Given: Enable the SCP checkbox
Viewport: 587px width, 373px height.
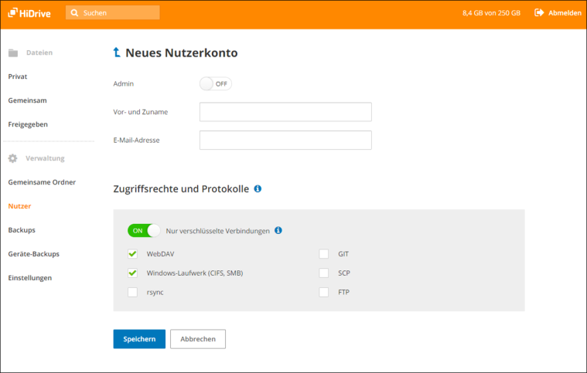Looking at the screenshot, I should (324, 273).
